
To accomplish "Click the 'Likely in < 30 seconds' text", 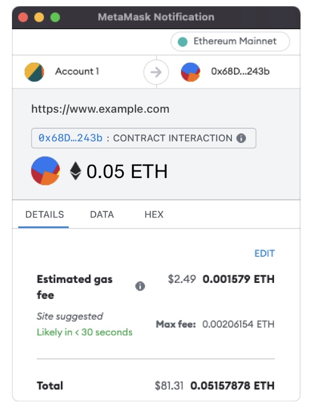I will coord(84,332).
